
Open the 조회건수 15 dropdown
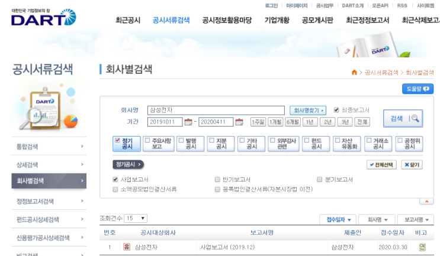click(136, 218)
